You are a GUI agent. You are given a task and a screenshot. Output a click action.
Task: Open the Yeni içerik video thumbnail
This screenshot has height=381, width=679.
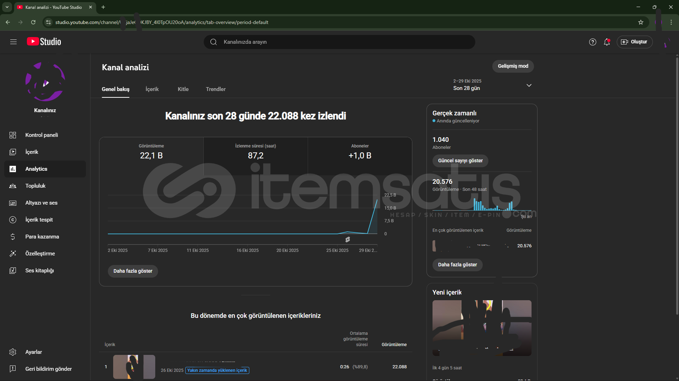coord(482,328)
